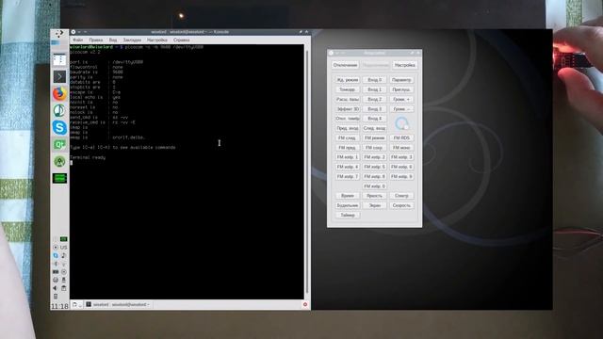
Task: Select the dark green task icon in panel
Action: pos(59,178)
